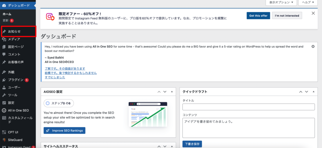Viewport: 322px width, 148px height.
Task: Move サイトヘルスステータス panel up
Action: pyautogui.click(x=159, y=146)
